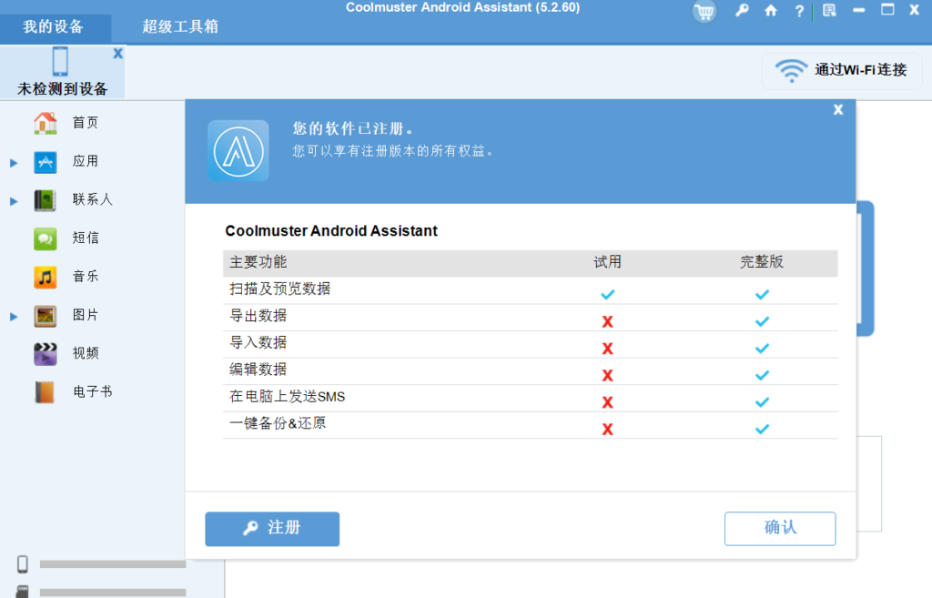Click trial red X for 导出数据
The width and height of the screenshot is (932, 598).
click(607, 321)
